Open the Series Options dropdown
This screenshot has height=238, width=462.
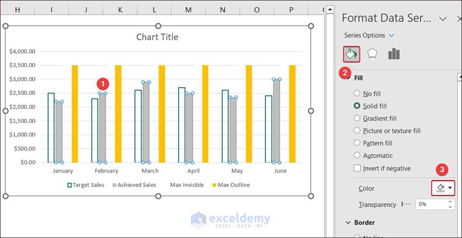(x=391, y=35)
